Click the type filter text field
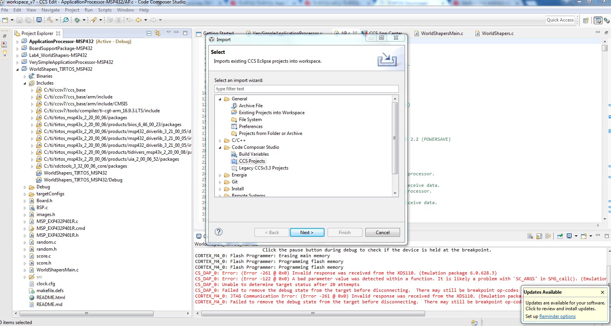The image size is (611, 326). click(x=306, y=89)
